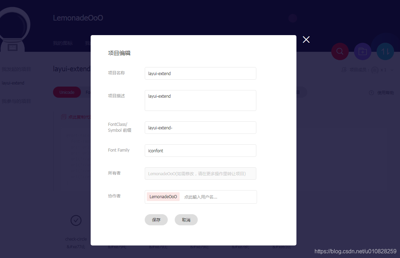Select the Unicode tab
The image size is (400, 258).
point(67,92)
